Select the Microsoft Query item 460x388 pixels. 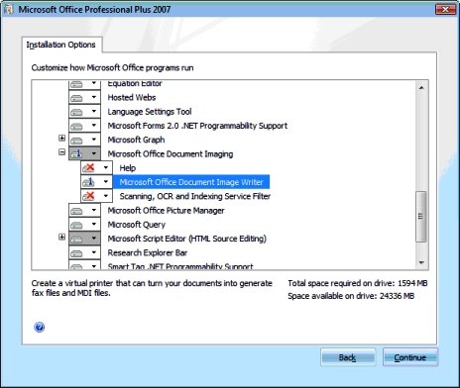coord(137,225)
